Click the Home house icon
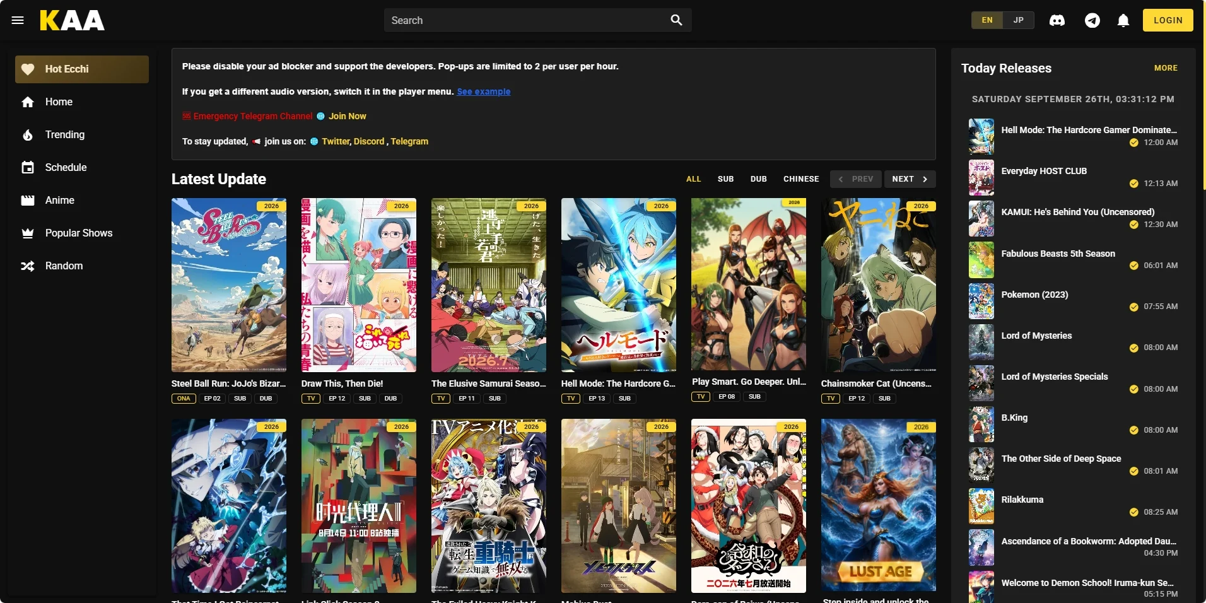The width and height of the screenshot is (1206, 603). tap(28, 102)
